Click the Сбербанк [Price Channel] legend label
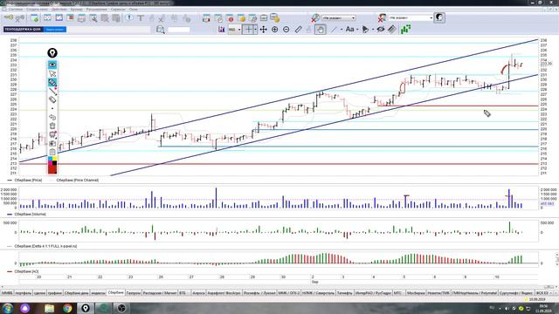 point(77,181)
